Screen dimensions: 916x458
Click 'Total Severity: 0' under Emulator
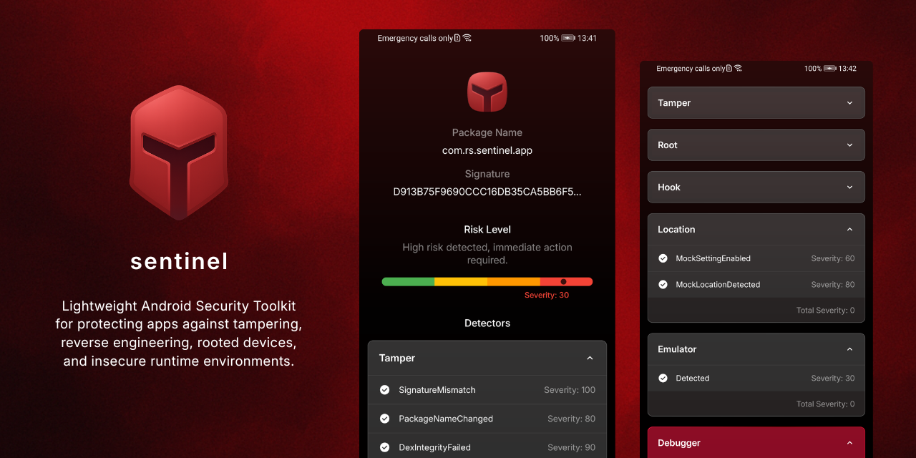click(826, 404)
